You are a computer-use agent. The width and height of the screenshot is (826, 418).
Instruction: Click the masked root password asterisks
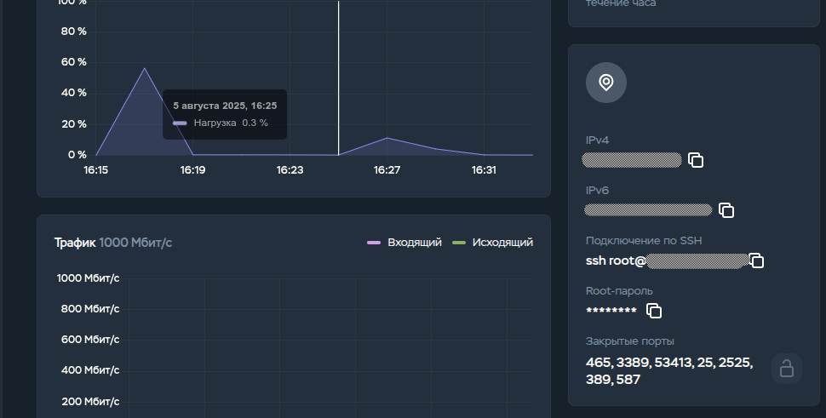pos(611,311)
